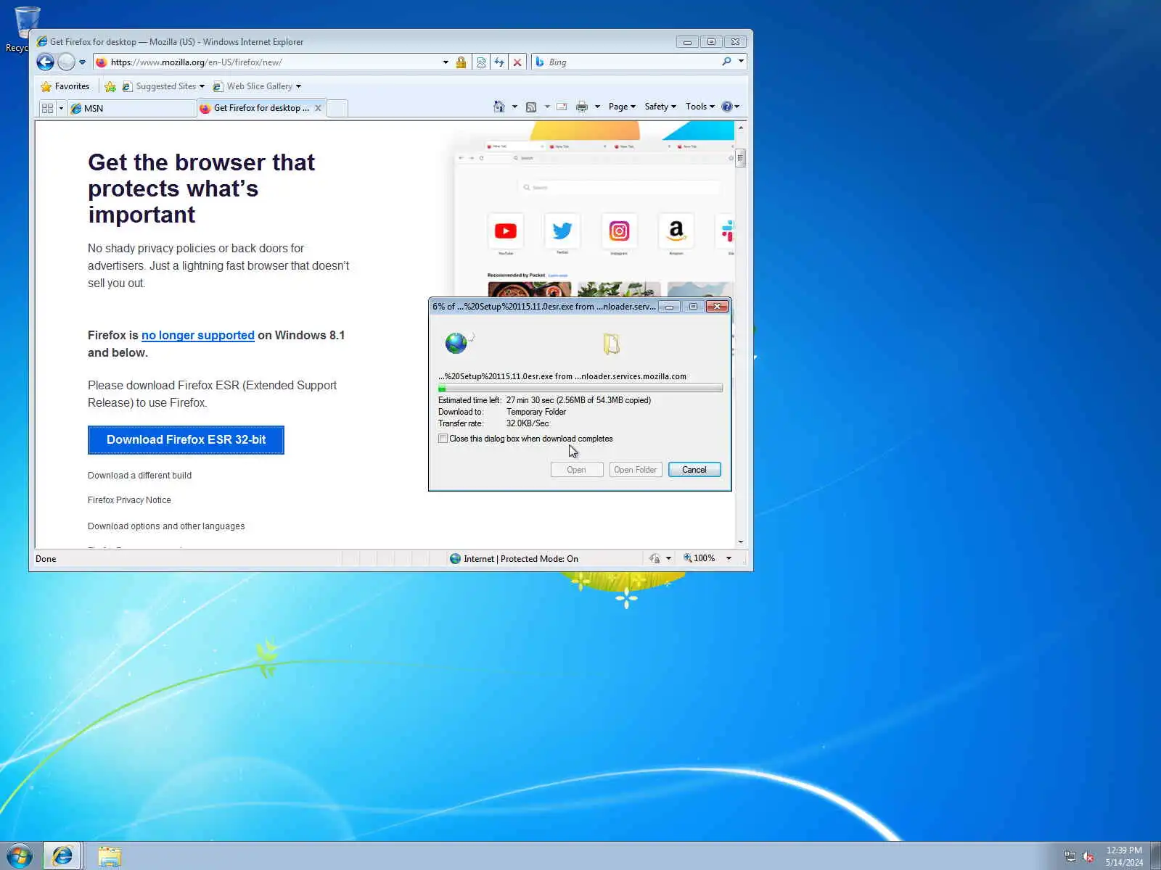Refresh the page with the refresh icon
The height and width of the screenshot is (870, 1161).
(499, 62)
